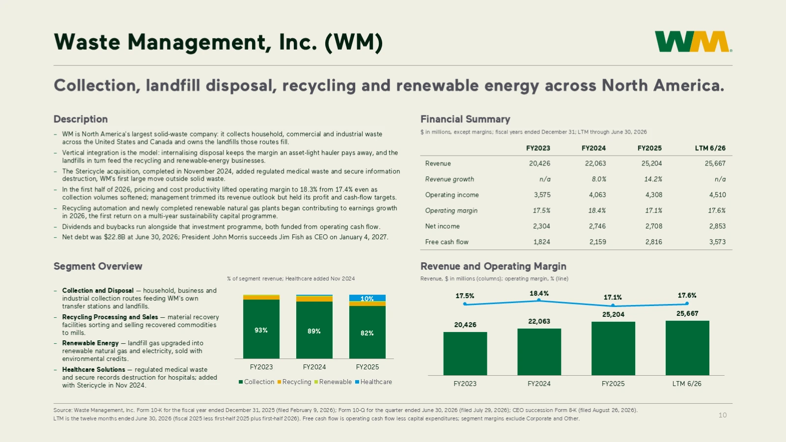Click the FY2024 axis label under the segment chart
Screen dimensions: 786x442
click(x=314, y=367)
